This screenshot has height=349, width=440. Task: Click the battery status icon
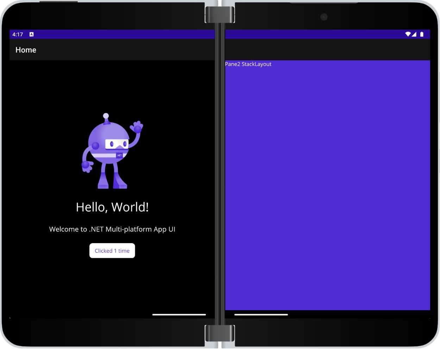click(422, 34)
